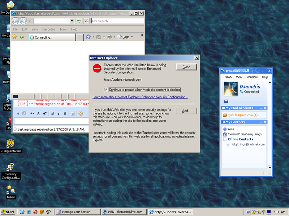Open the Window menu in Trillian

252,77
